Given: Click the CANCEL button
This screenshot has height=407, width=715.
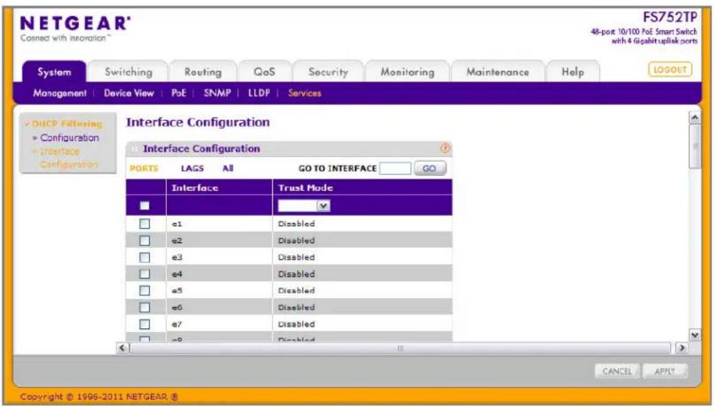Looking at the screenshot, I should (x=617, y=371).
